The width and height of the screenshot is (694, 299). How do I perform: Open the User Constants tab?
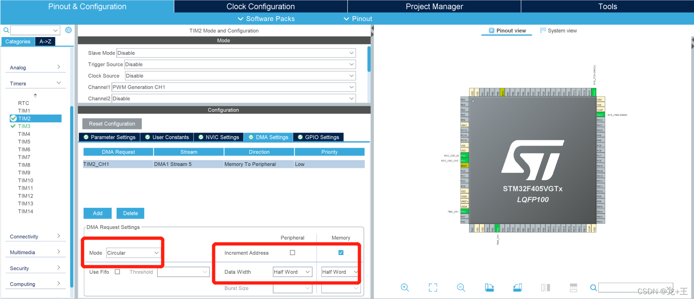(167, 137)
